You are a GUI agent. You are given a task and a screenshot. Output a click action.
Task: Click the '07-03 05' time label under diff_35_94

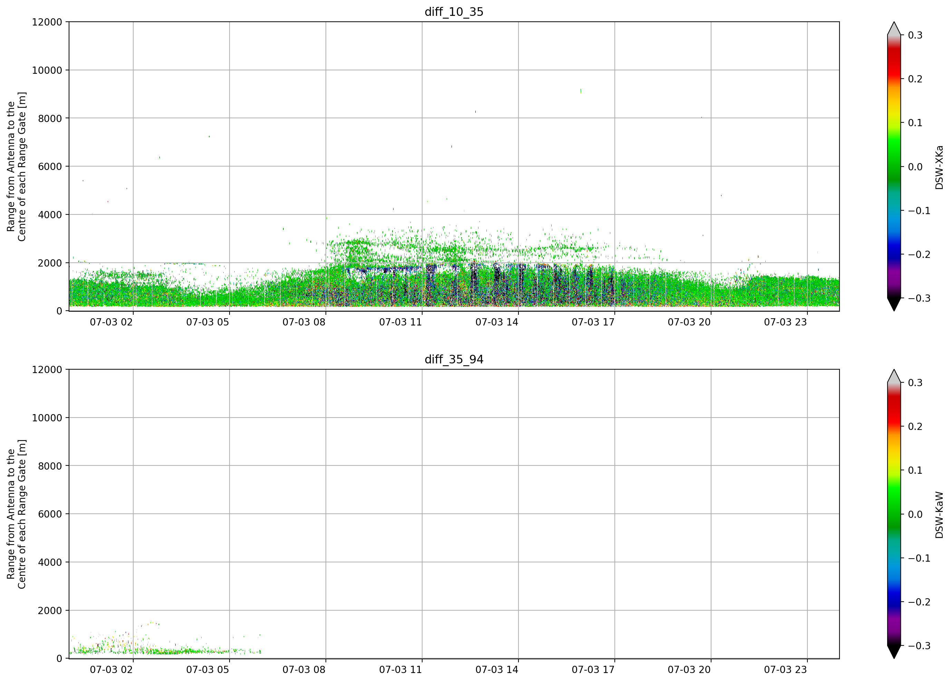click(x=207, y=670)
